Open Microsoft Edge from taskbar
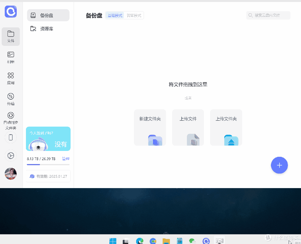 (x=140, y=241)
